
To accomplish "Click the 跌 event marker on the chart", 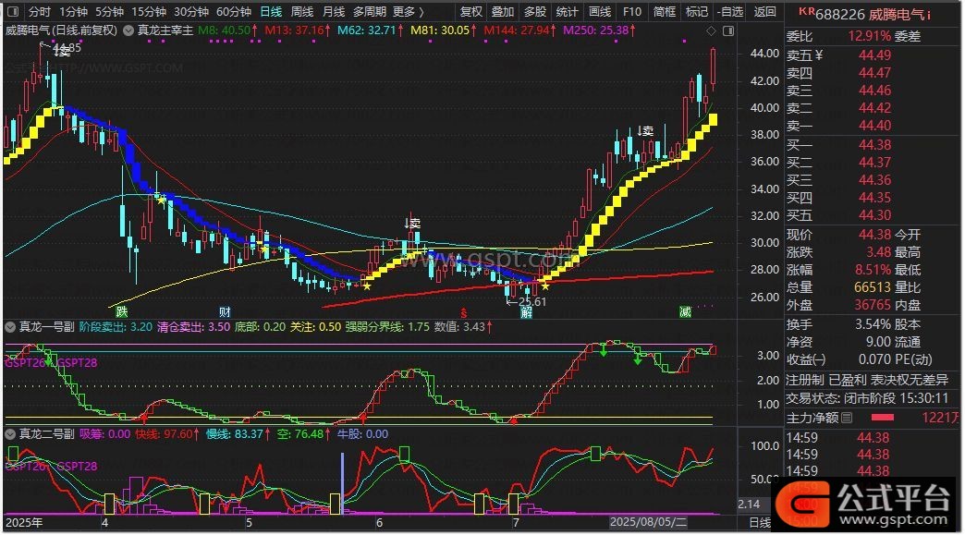I will (x=122, y=311).
